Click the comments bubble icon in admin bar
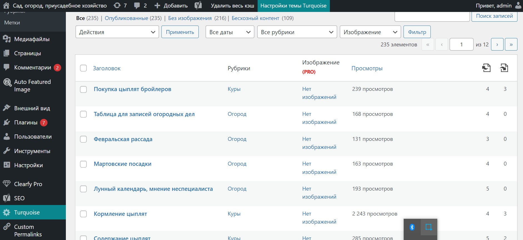Viewport: 523px width, 240px height. point(137,6)
